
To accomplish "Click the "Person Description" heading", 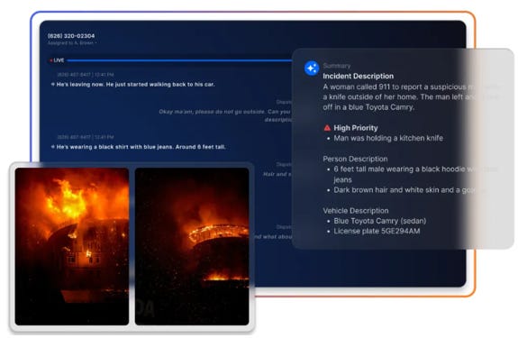I will coord(355,159).
